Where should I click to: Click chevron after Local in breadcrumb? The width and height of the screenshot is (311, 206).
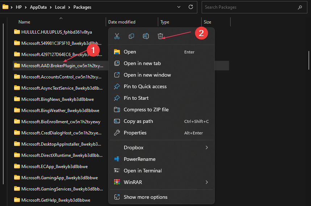[x=69, y=7]
